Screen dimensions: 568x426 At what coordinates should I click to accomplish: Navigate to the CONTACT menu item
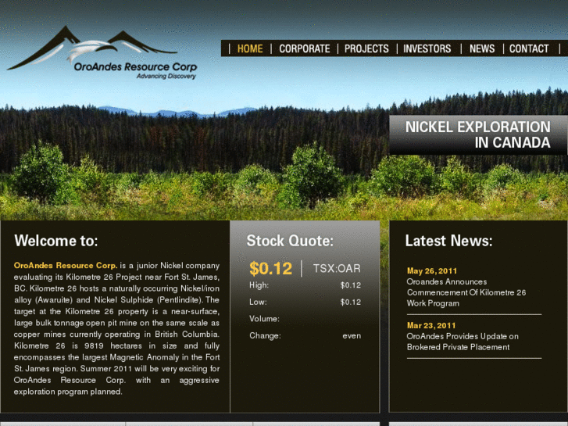pos(529,48)
